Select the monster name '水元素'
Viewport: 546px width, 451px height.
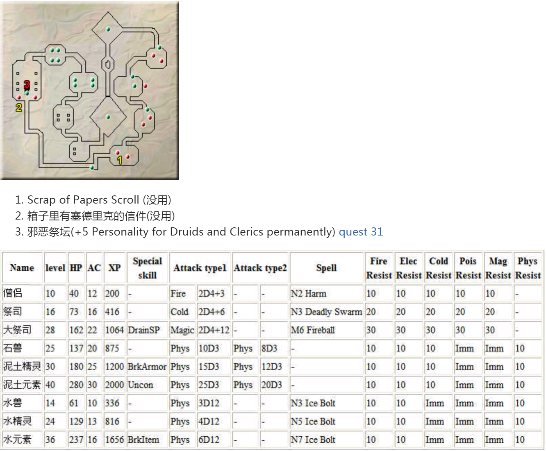(17, 440)
